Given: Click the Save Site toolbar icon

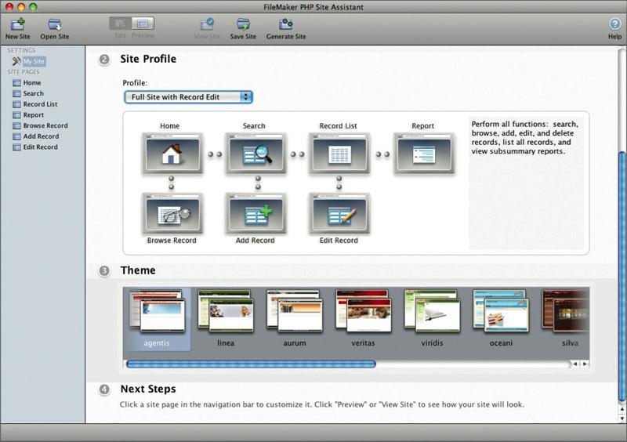Looking at the screenshot, I should click(243, 25).
